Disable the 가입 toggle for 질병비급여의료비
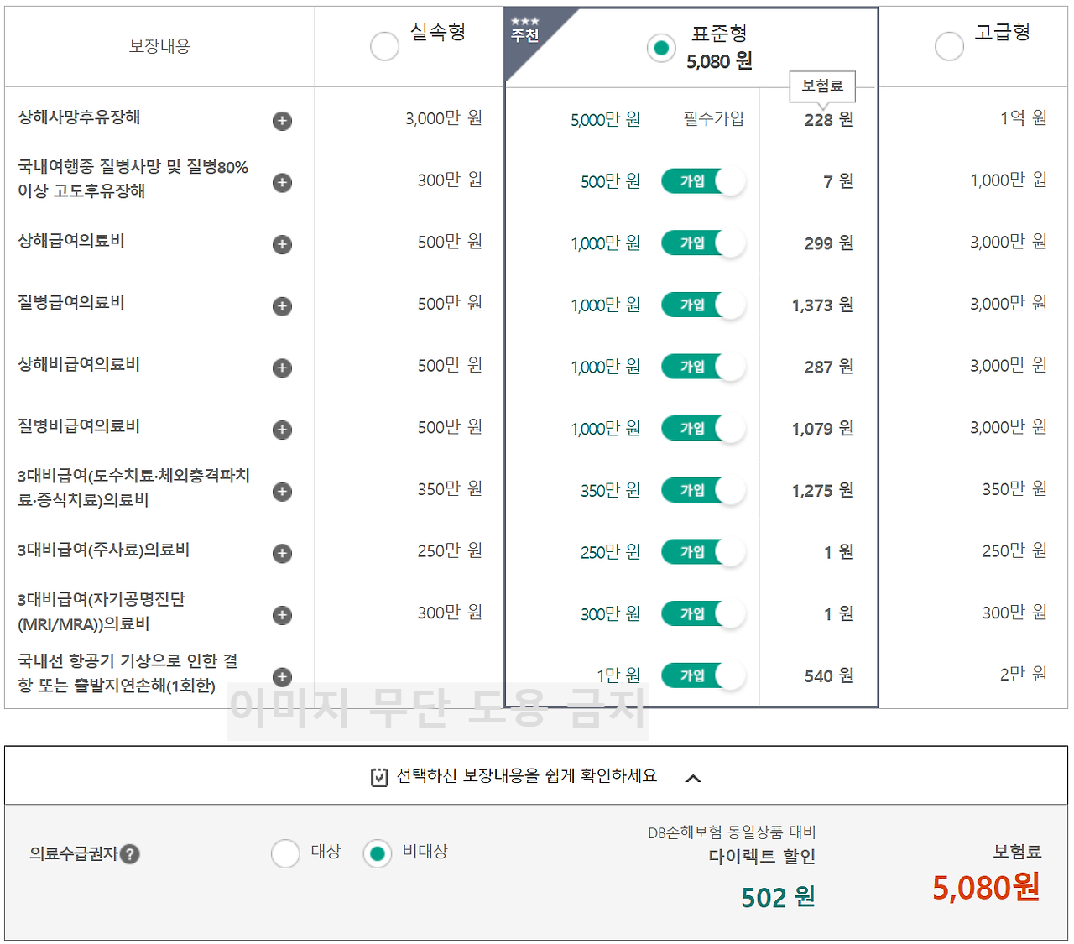This screenshot has width=1074, height=944. click(703, 428)
